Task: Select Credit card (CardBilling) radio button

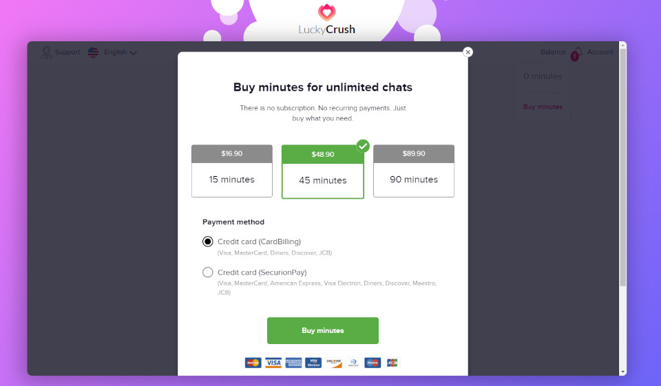Action: (x=208, y=242)
